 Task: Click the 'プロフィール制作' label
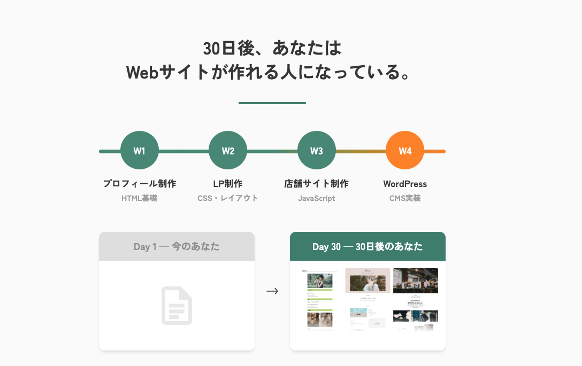140,184
